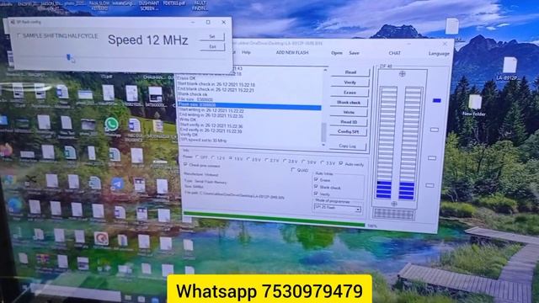The image size is (539, 303).
Task: Uncheck Verify in Auto tasks group
Action: click(x=316, y=194)
